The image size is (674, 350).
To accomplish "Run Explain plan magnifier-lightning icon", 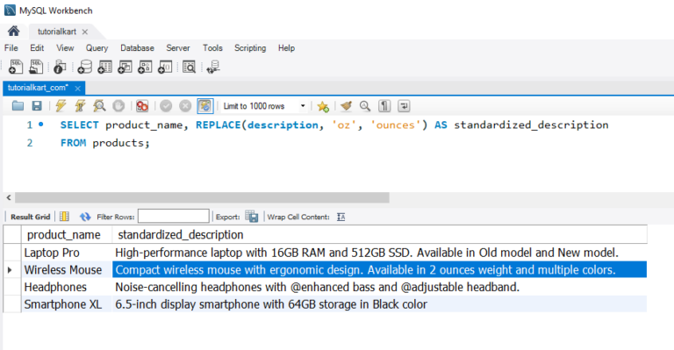I will (x=99, y=105).
